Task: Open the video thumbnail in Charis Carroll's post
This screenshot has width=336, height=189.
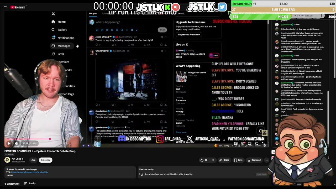Action: [x=131, y=79]
